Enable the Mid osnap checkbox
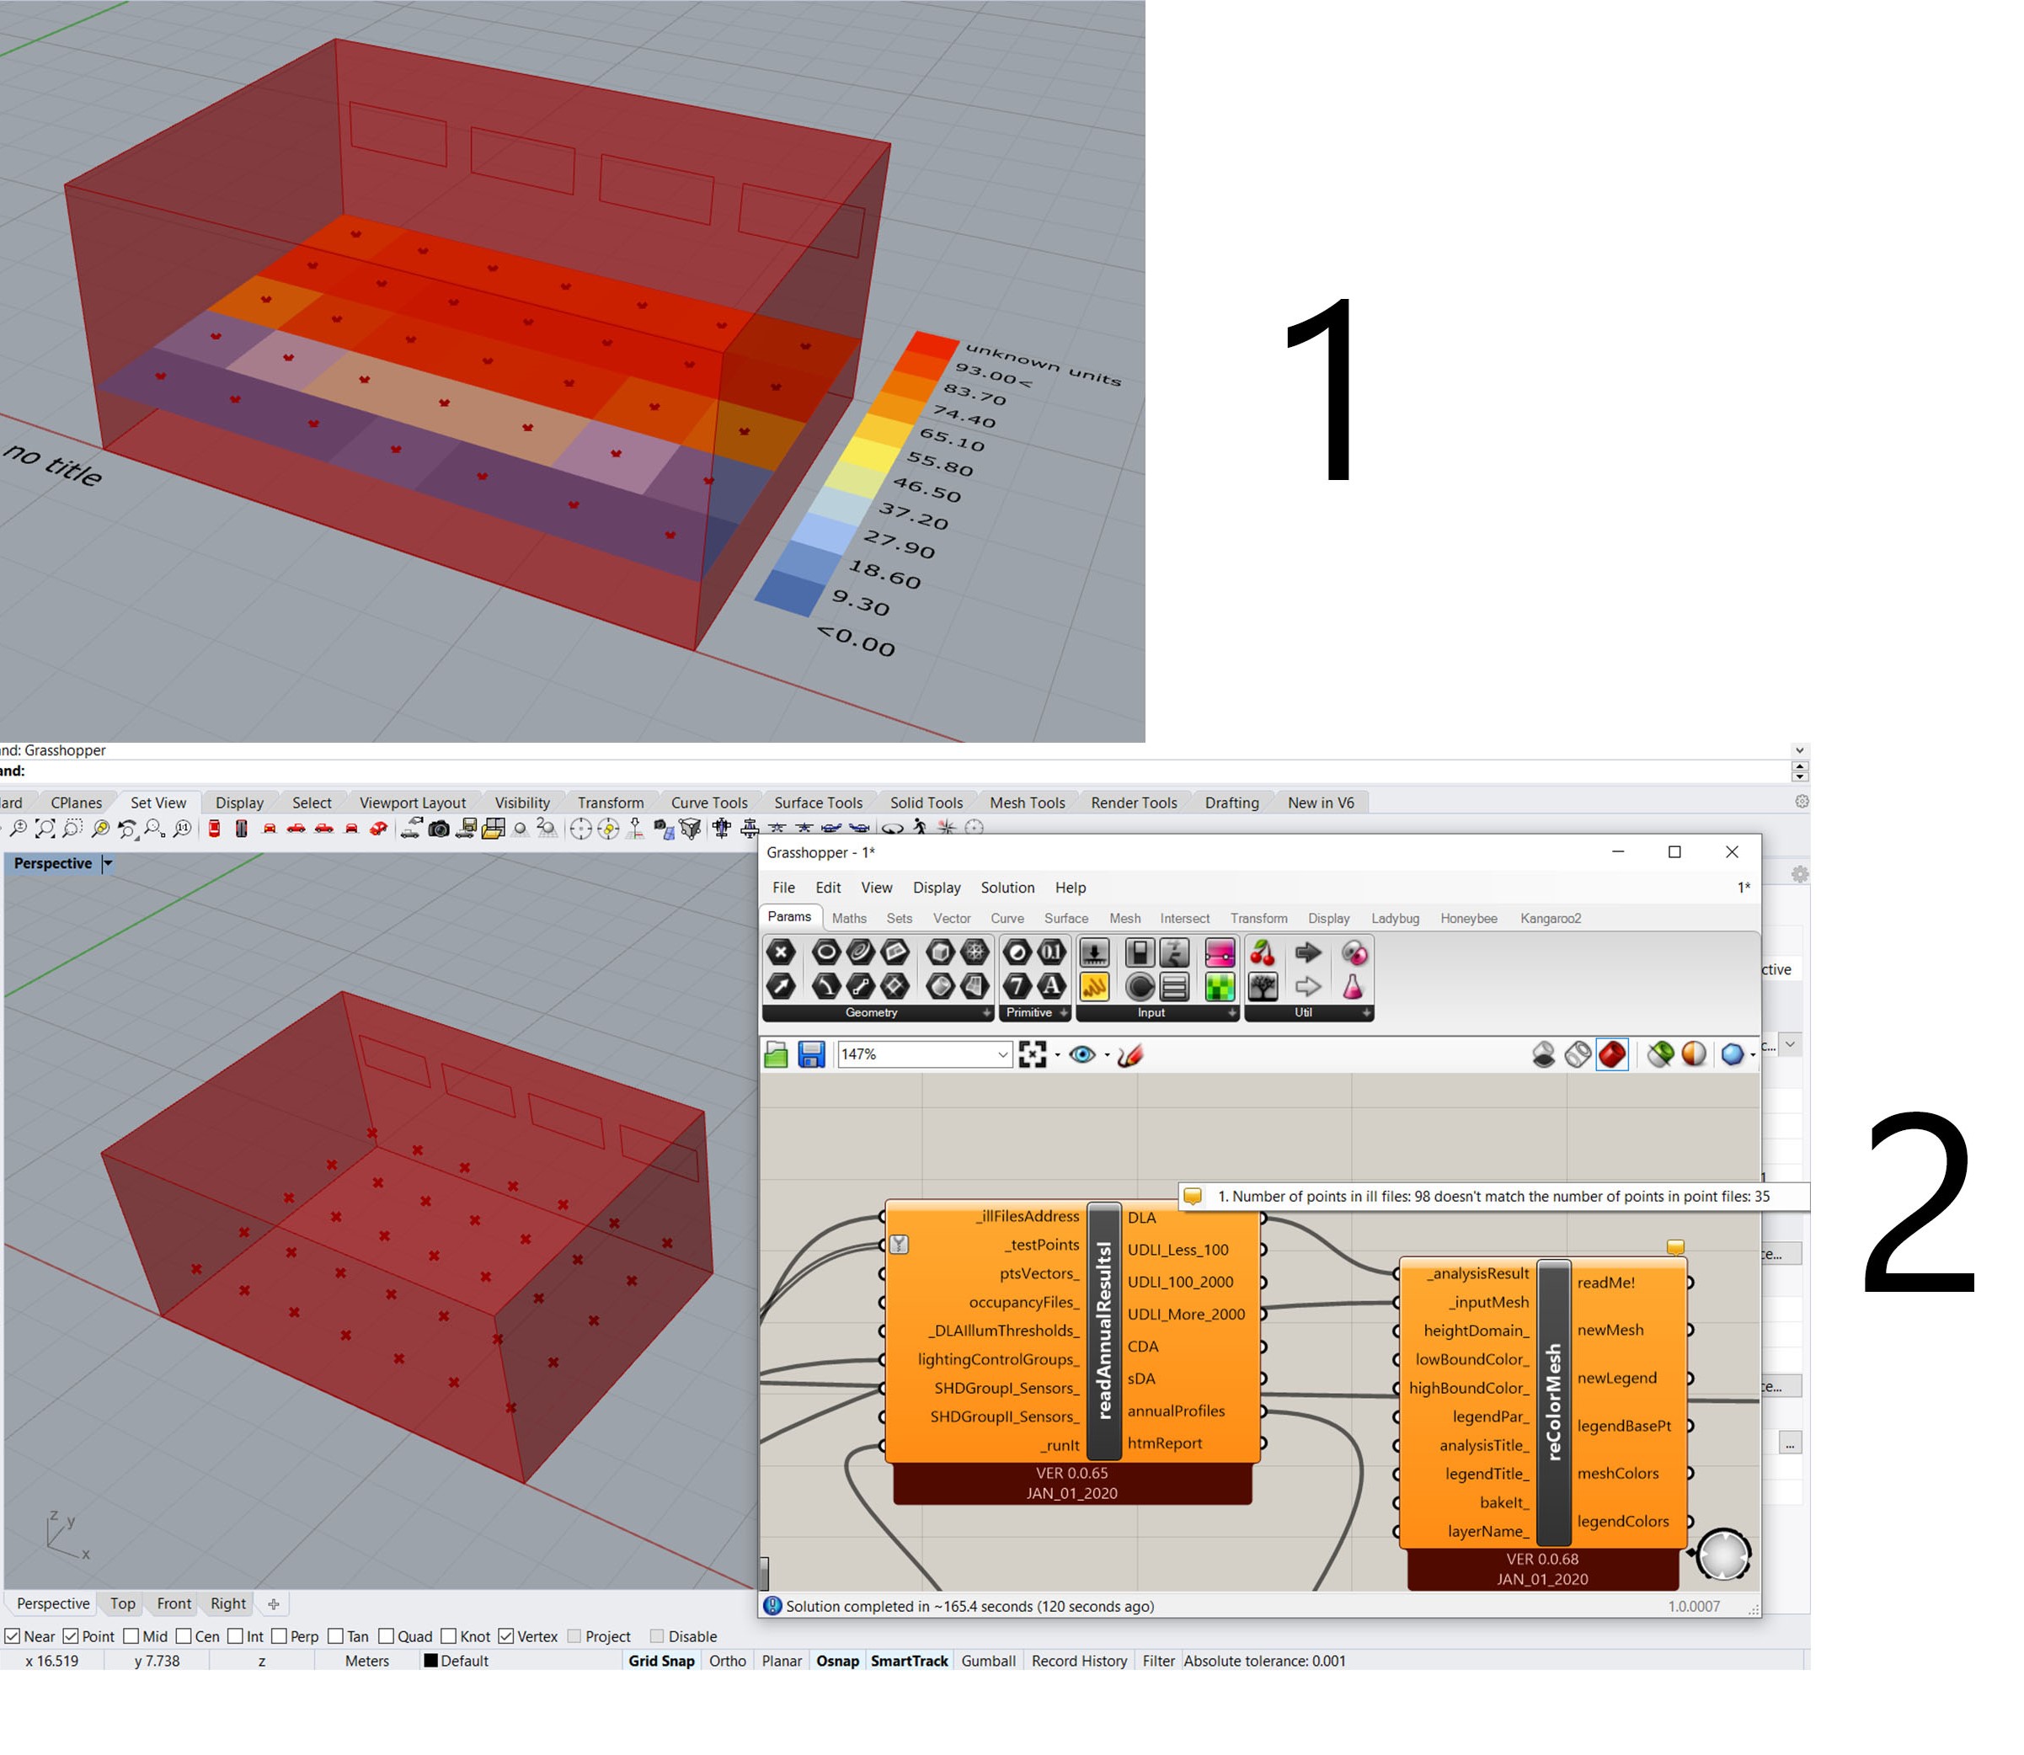The image size is (2024, 1755). click(131, 1636)
